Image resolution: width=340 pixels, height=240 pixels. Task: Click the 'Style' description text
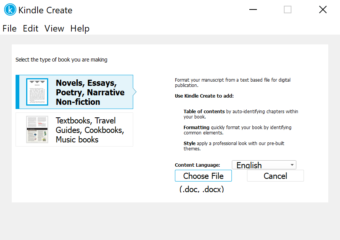pos(234,146)
